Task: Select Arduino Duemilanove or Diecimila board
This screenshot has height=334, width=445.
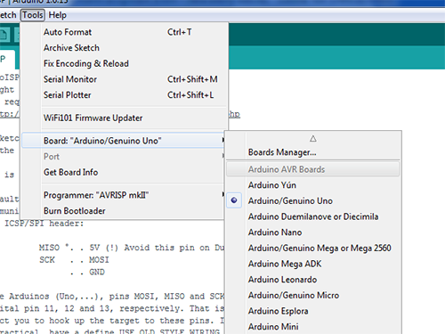Action: point(313,216)
